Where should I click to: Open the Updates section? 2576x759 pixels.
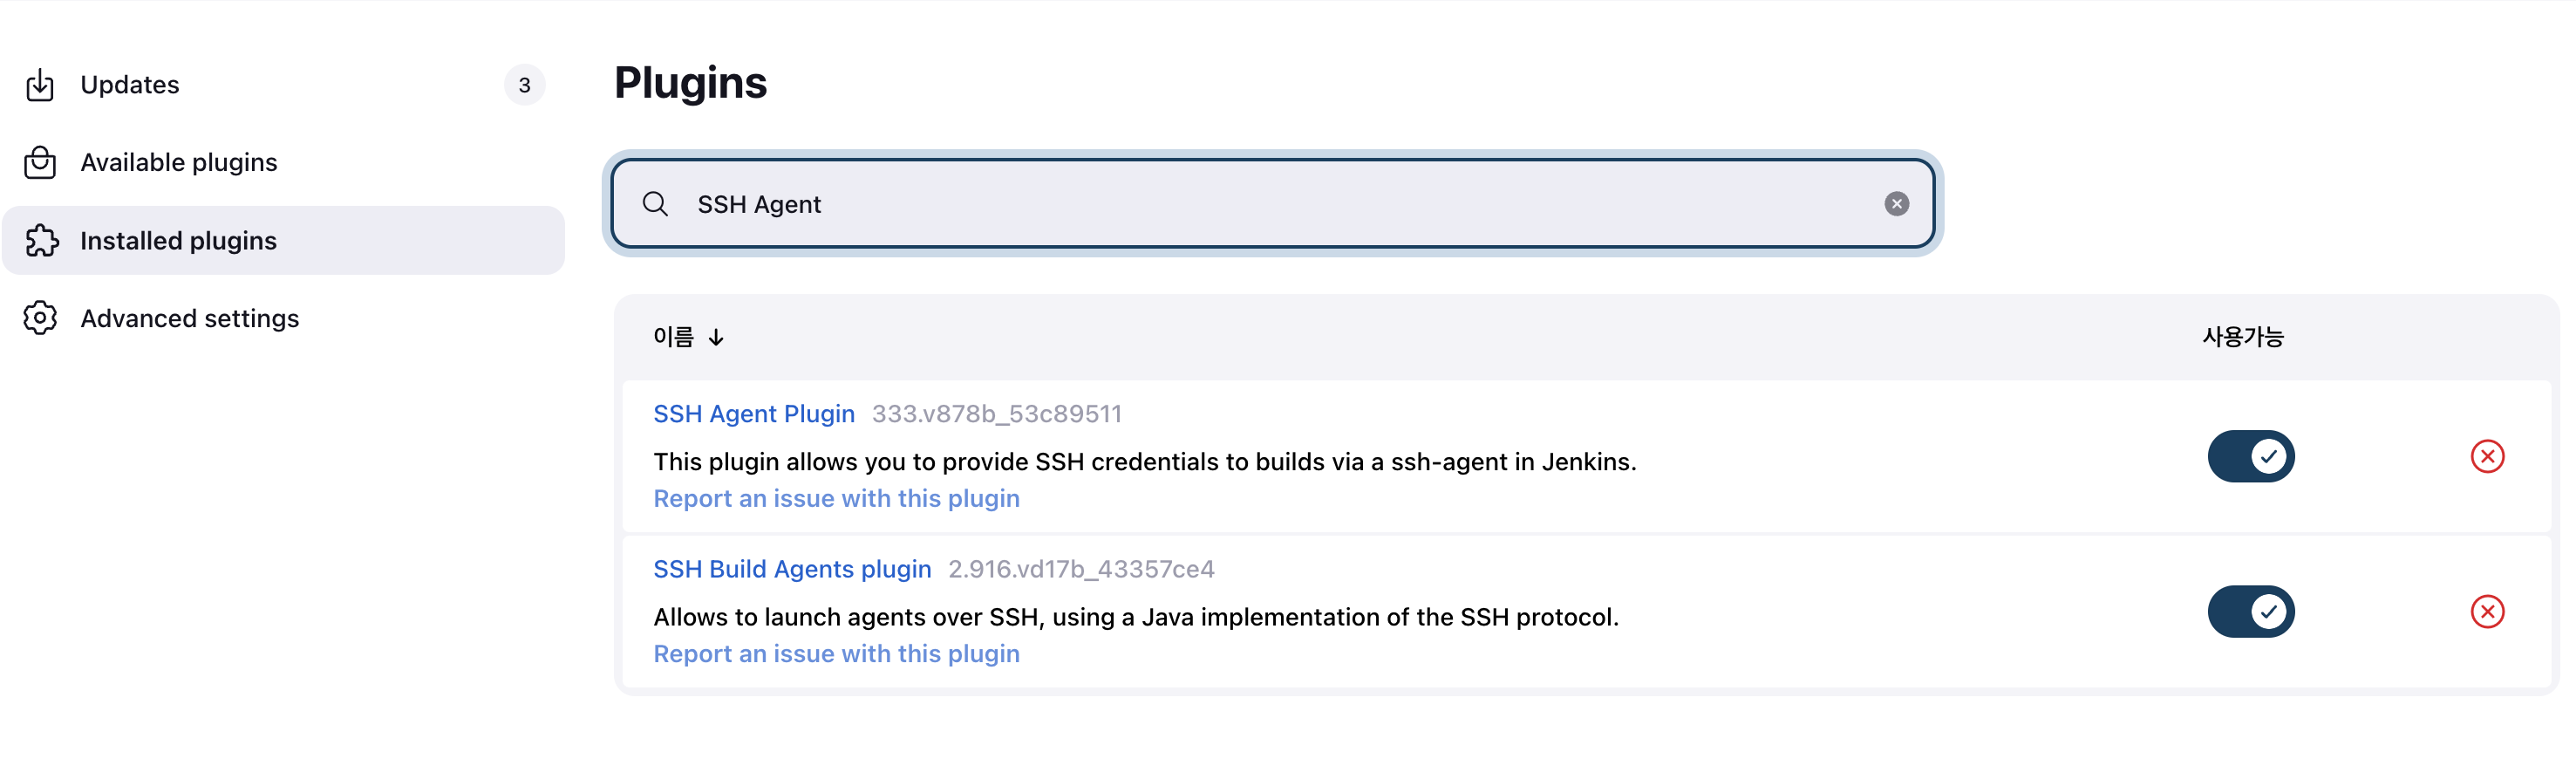click(283, 85)
